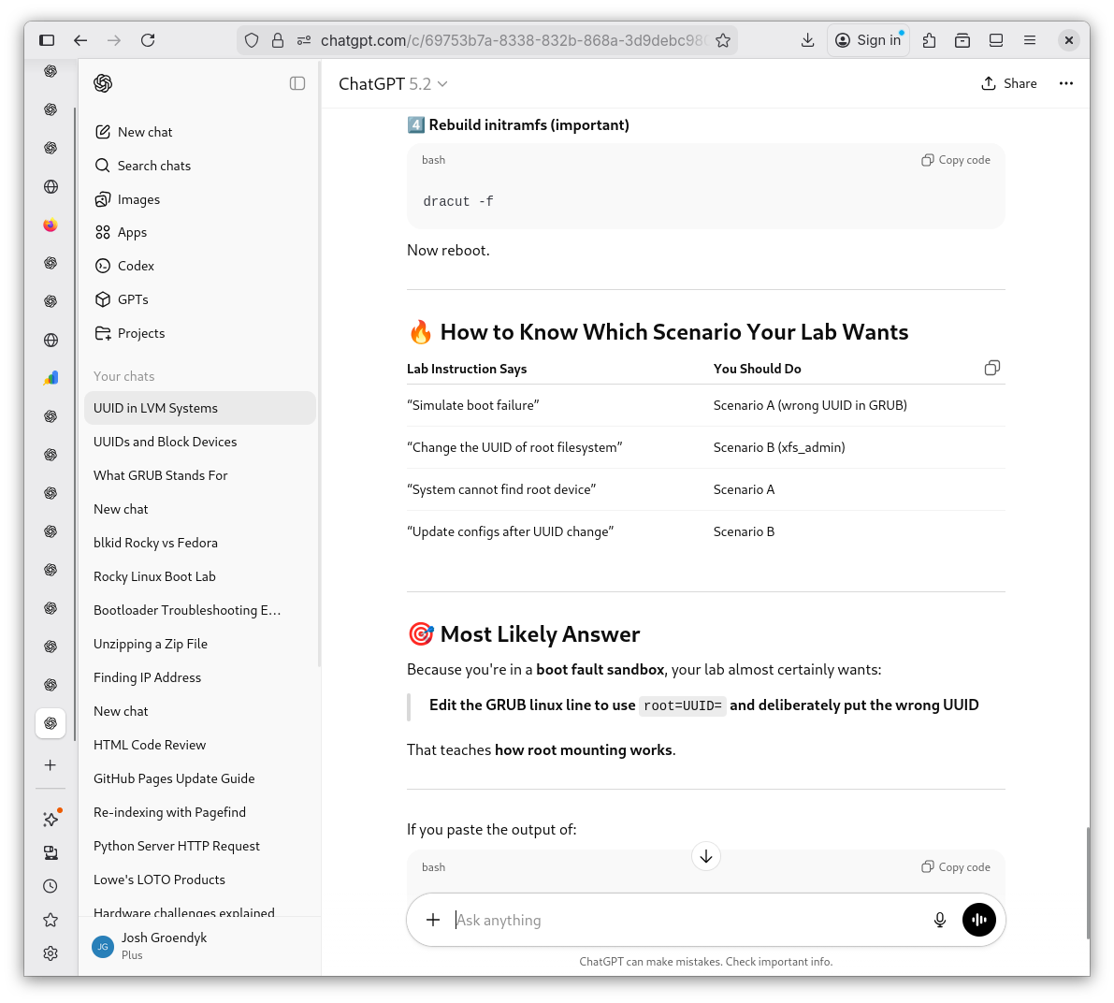Open the three-dots conversation options menu

coord(1065,83)
